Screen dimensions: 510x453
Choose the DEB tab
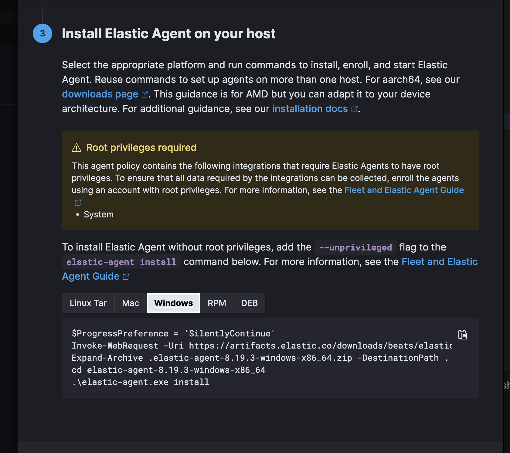249,303
